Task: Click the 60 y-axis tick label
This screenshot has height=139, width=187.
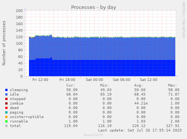Action: coord(20,57)
